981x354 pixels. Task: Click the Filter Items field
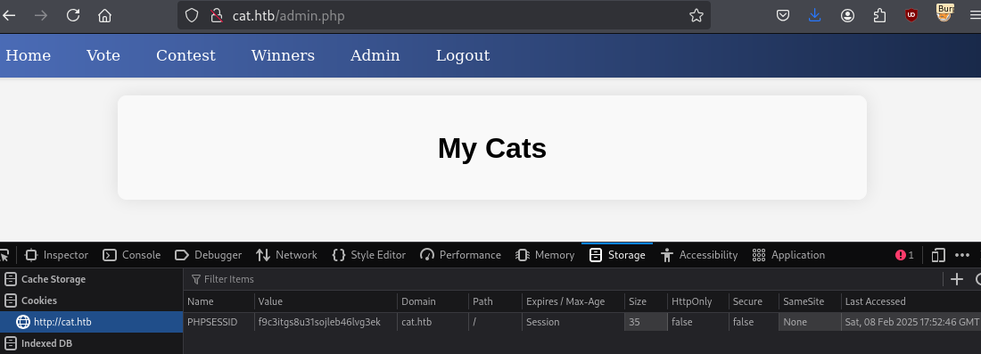(563, 279)
